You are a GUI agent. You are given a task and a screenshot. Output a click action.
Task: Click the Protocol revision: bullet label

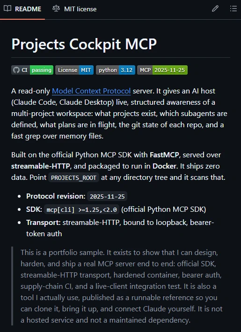[x=56, y=196]
